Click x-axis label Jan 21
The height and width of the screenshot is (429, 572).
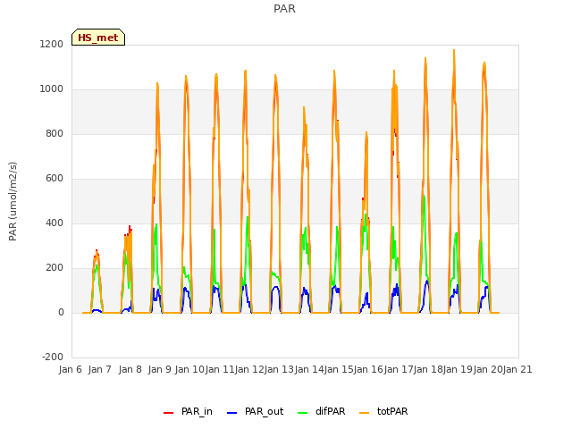(x=517, y=369)
